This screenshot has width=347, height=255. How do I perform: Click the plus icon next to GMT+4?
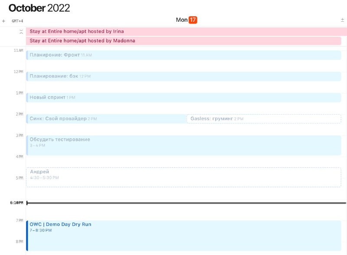click(3, 21)
